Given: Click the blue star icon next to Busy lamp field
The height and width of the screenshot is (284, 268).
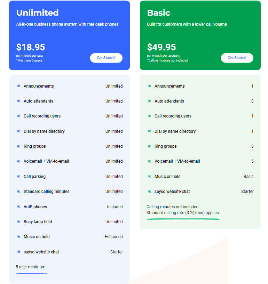Looking at the screenshot, I should (19, 222).
